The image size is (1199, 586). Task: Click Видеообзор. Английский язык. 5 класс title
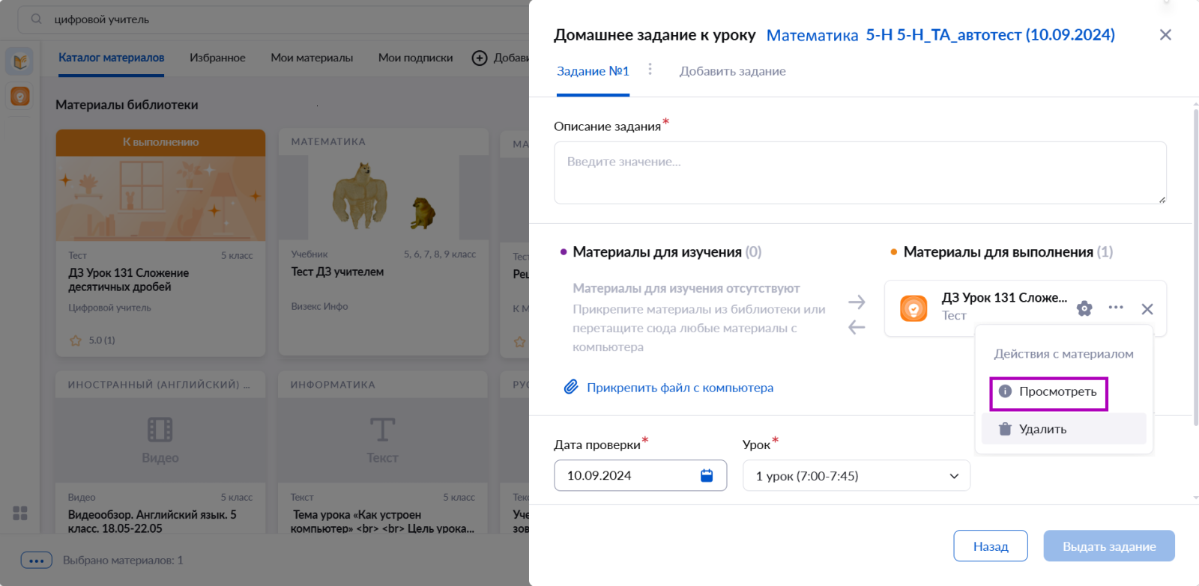tap(152, 522)
